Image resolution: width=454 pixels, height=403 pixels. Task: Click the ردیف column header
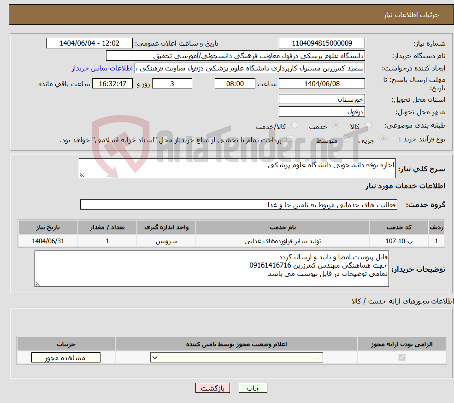point(436,227)
